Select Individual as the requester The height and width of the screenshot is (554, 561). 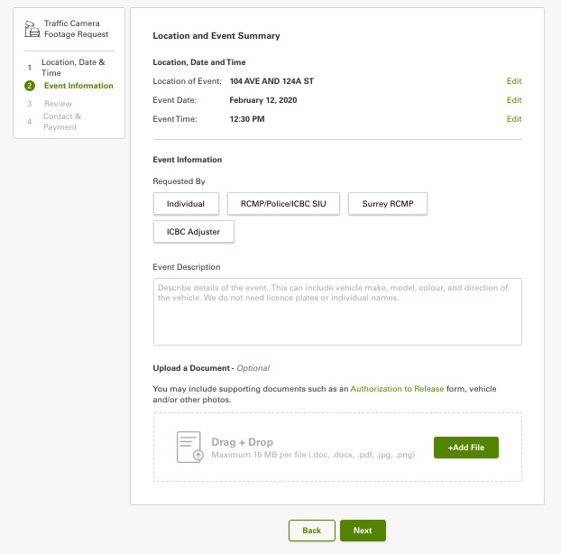[x=186, y=205]
